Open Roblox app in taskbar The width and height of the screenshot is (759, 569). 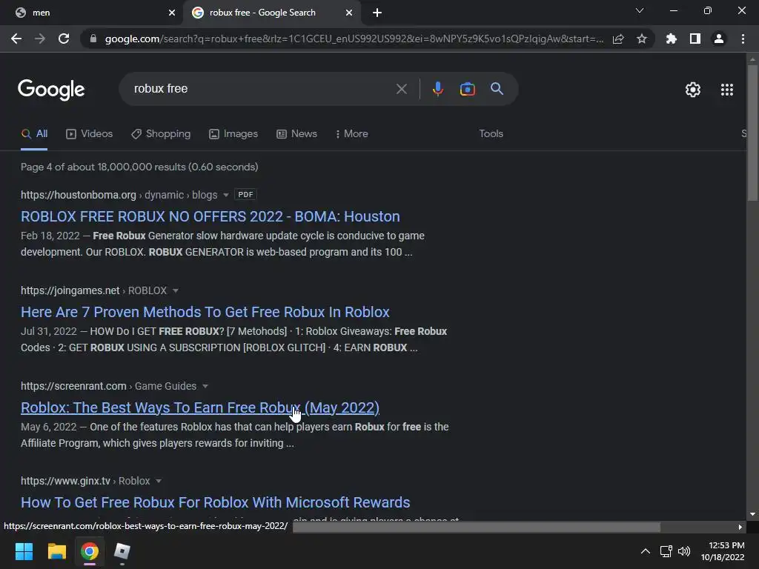pos(122,551)
